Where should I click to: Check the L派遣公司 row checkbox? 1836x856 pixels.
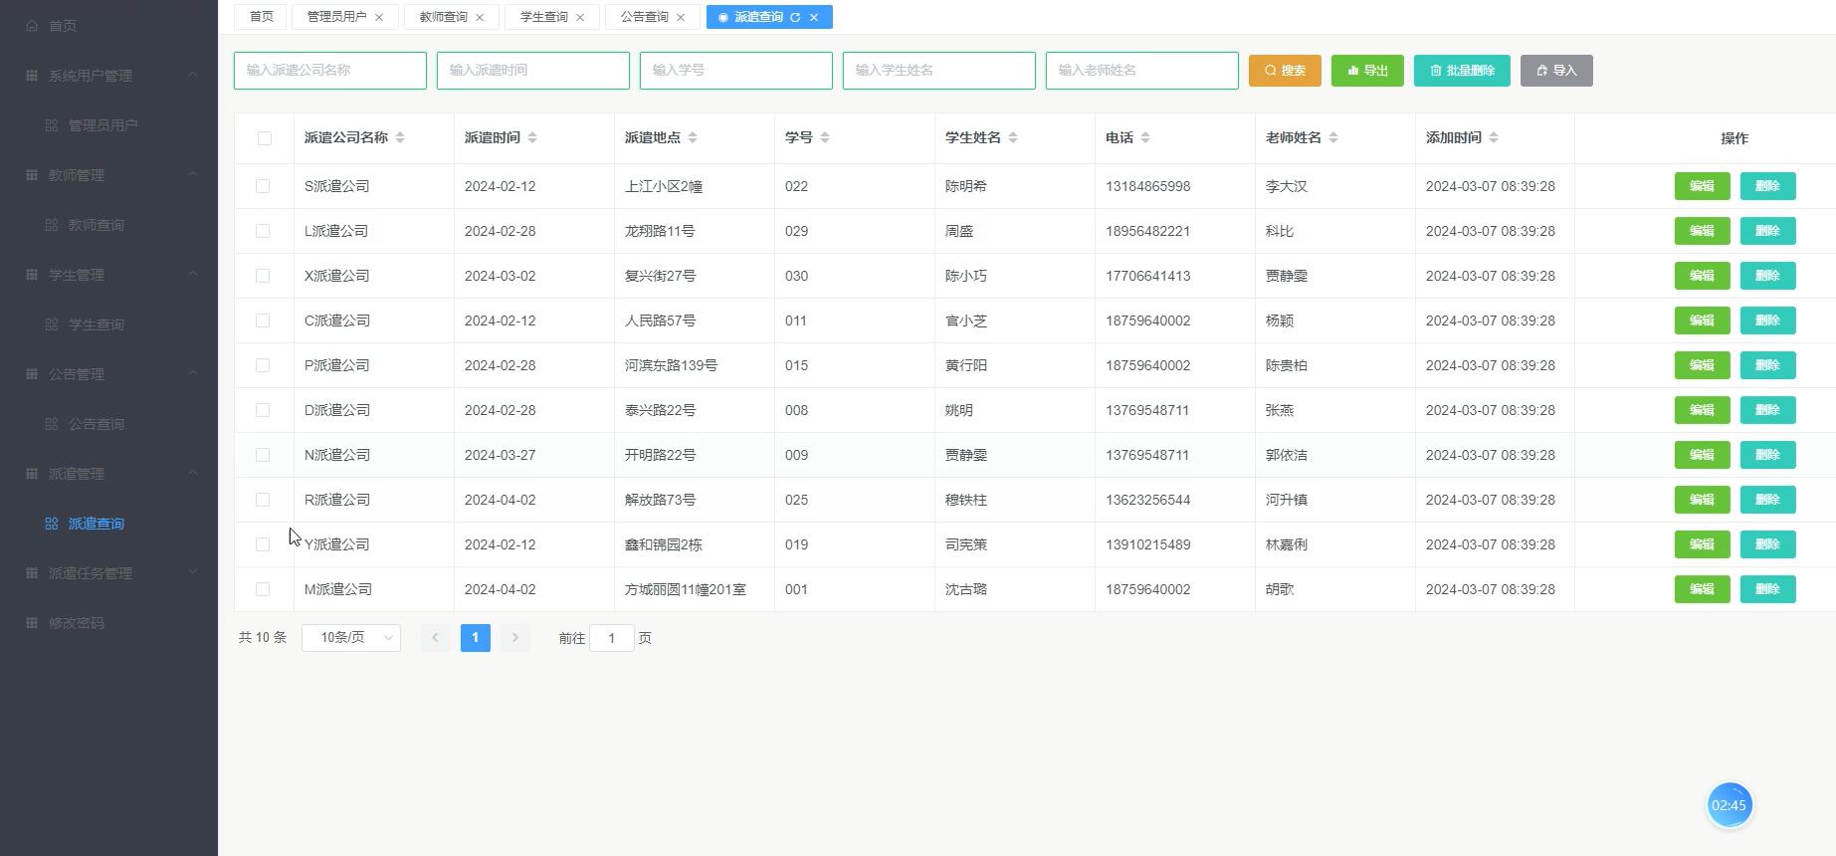click(x=263, y=231)
